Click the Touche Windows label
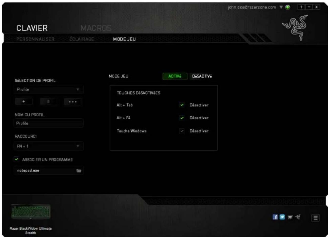 (132, 131)
